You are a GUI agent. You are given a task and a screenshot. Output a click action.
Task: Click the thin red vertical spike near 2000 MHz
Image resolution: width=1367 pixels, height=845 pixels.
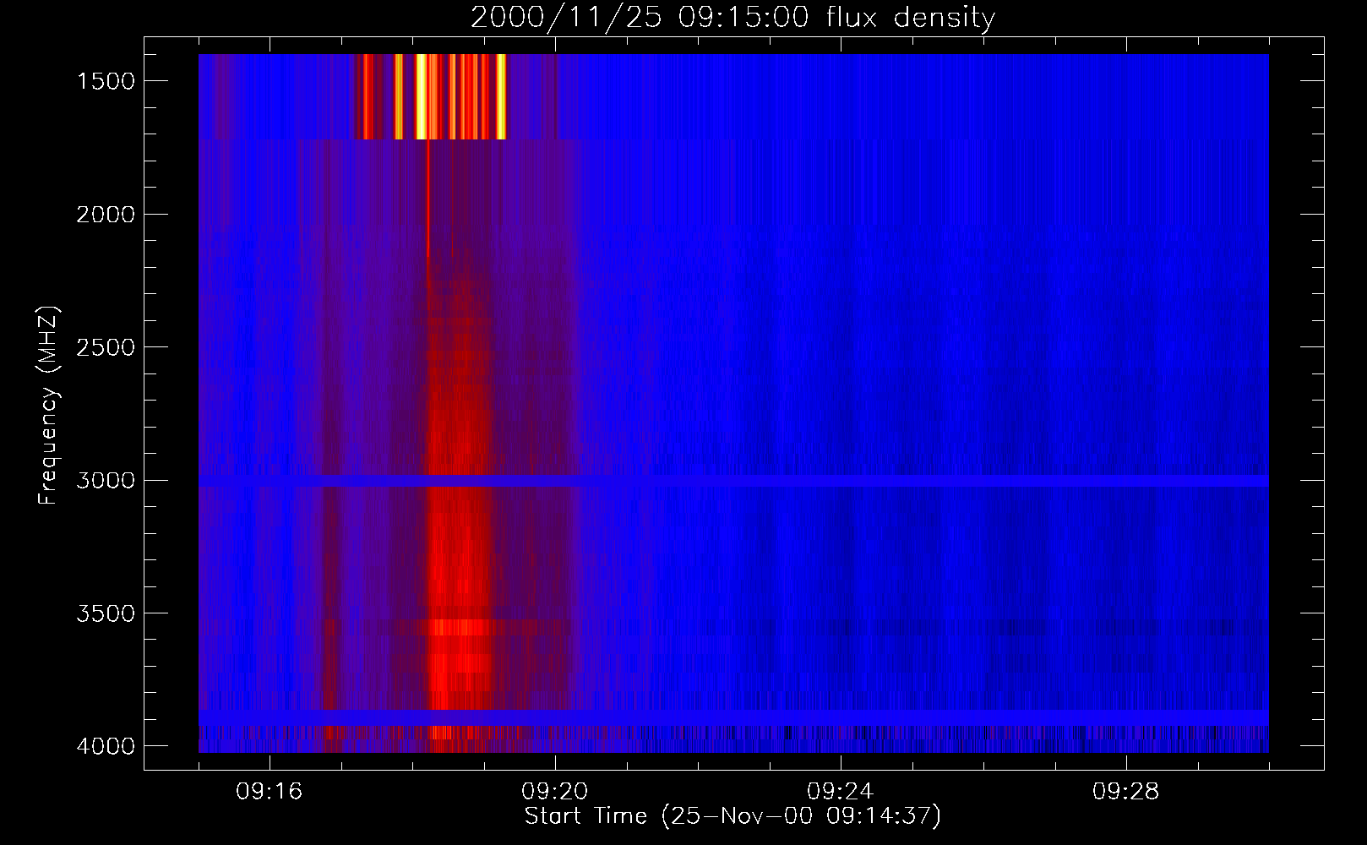(428, 196)
